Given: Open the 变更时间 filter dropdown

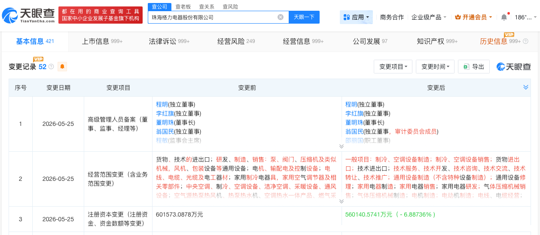Looking at the screenshot, I should click(x=435, y=67).
